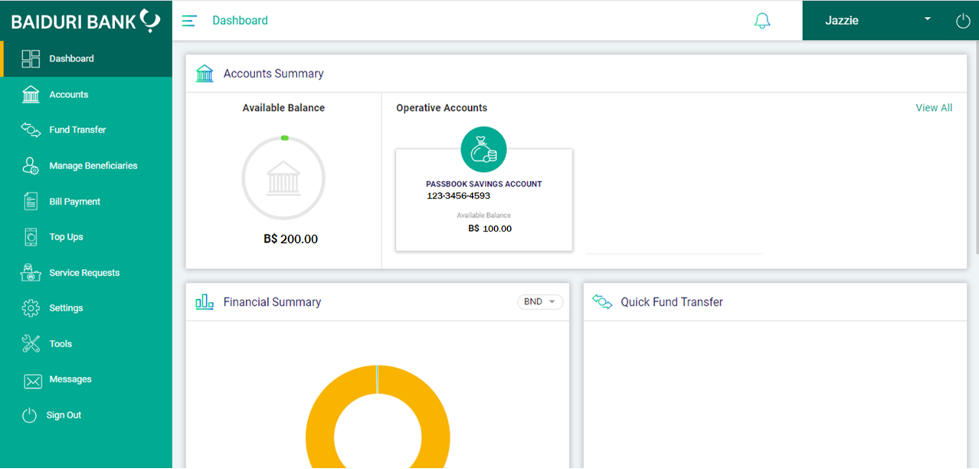Click the Tools sidebar icon
Image resolution: width=979 pixels, height=469 pixels.
(x=31, y=343)
